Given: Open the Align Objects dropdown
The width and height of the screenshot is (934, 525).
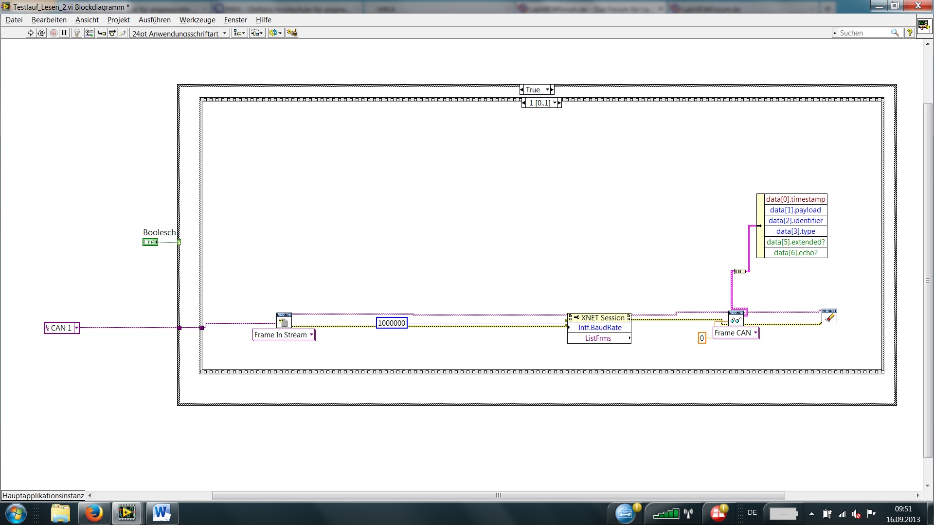Looking at the screenshot, I should (239, 33).
